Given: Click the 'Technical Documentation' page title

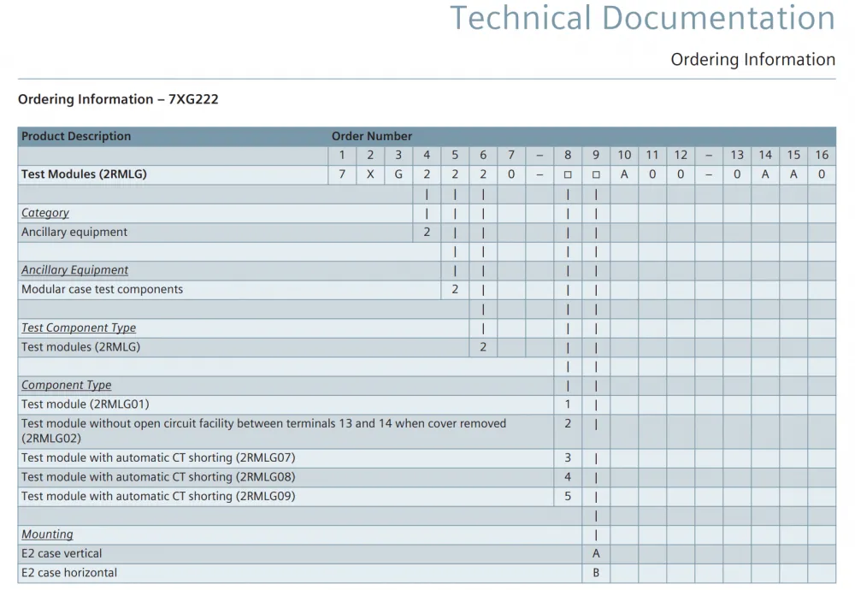Looking at the screenshot, I should pos(642,17).
